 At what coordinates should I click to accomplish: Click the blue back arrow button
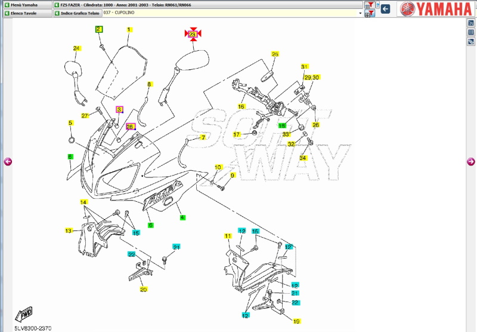[386, 9]
